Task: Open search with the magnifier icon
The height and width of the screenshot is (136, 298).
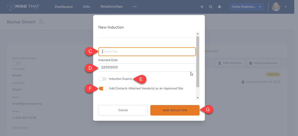Action: pyautogui.click(x=211, y=7)
